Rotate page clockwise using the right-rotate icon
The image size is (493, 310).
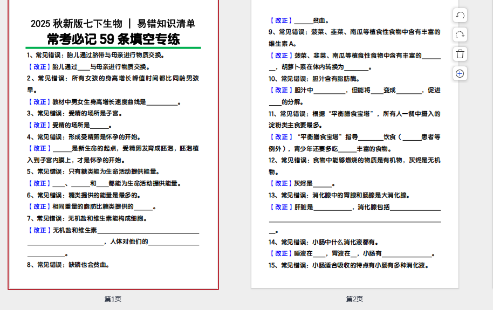(460, 35)
